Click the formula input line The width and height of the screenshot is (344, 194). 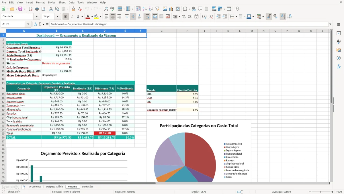tap(189, 24)
